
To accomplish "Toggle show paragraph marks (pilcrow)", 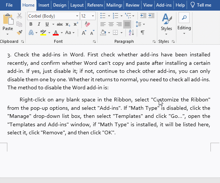I will [142, 33].
